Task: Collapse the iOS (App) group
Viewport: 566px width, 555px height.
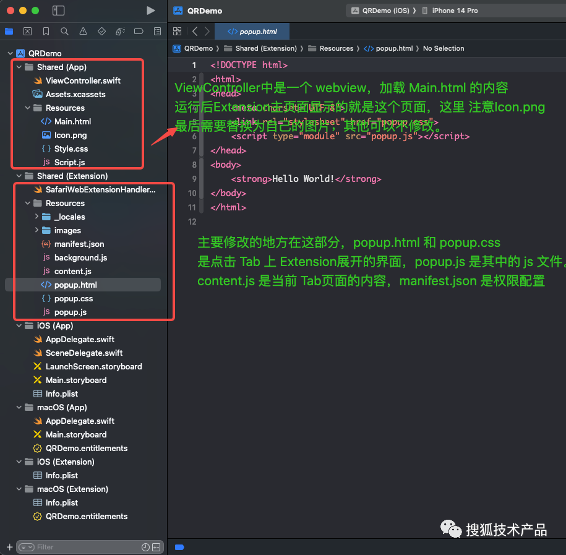Action: [x=19, y=325]
